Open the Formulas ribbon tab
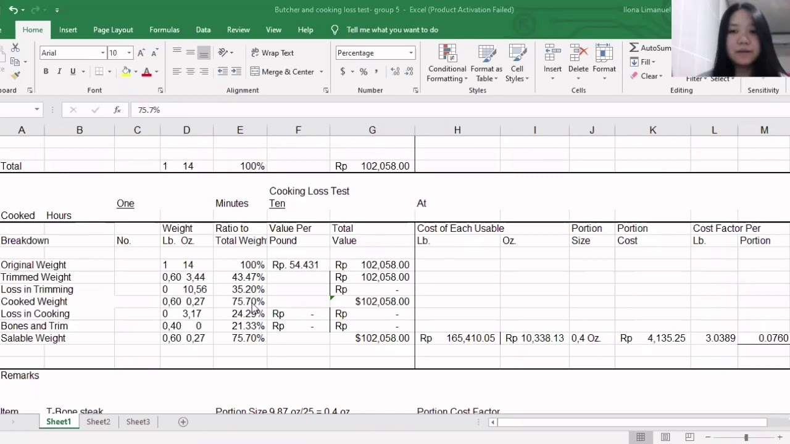The width and height of the screenshot is (790, 444). point(164,30)
